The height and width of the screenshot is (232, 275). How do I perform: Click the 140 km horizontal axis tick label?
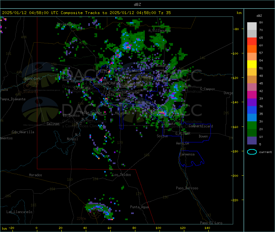[x=207, y=228]
